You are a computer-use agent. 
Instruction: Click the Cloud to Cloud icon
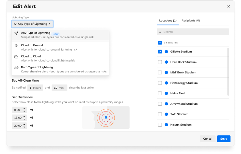click(16, 57)
